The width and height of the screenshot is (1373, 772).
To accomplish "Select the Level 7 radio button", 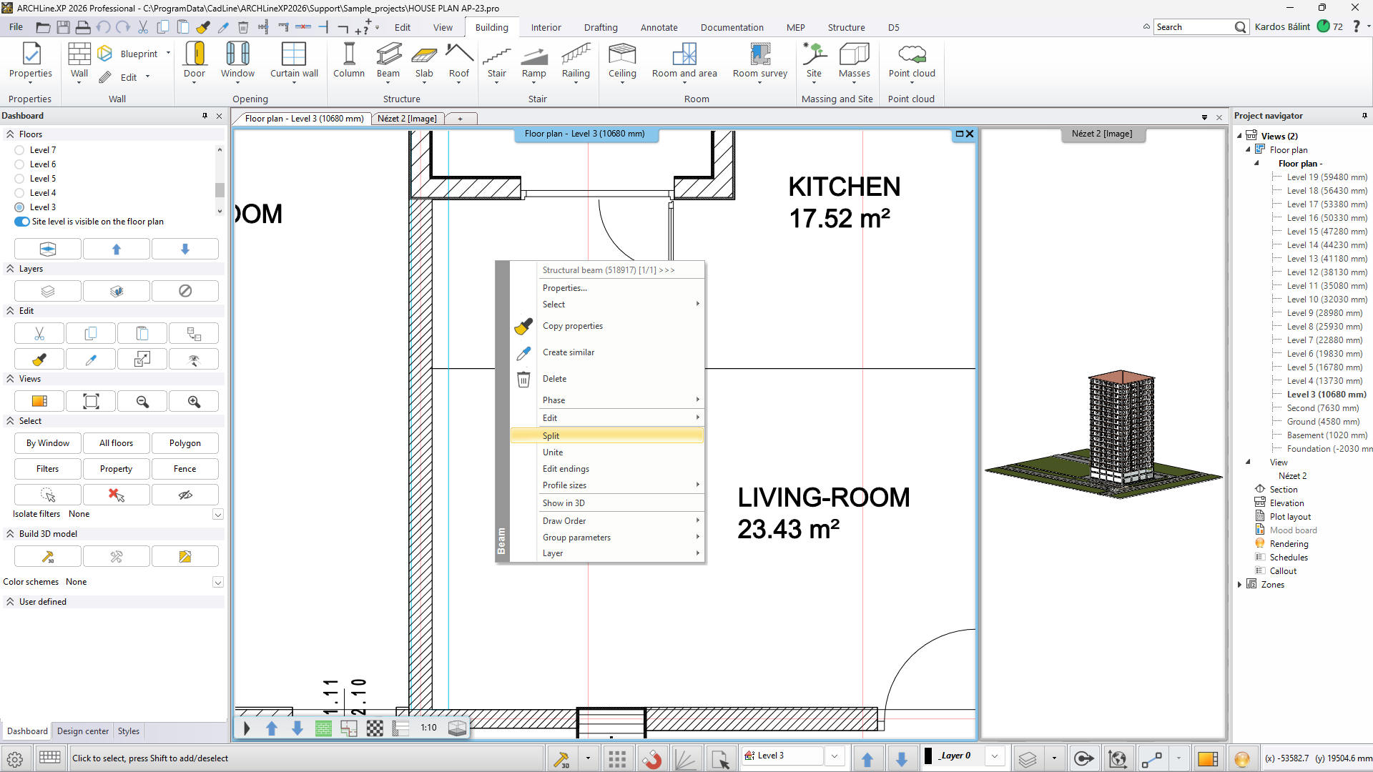I will [x=19, y=150].
